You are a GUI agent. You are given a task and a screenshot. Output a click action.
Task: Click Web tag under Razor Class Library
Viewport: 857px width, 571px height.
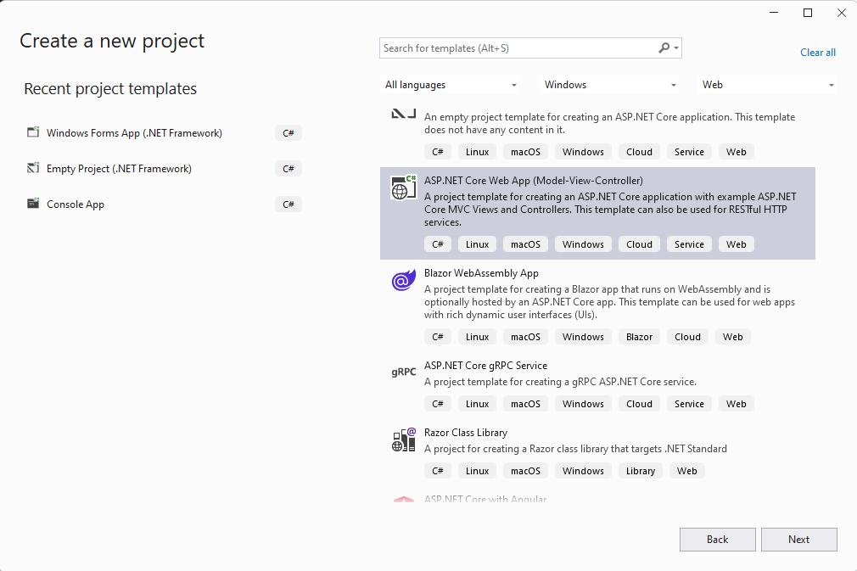[686, 471]
